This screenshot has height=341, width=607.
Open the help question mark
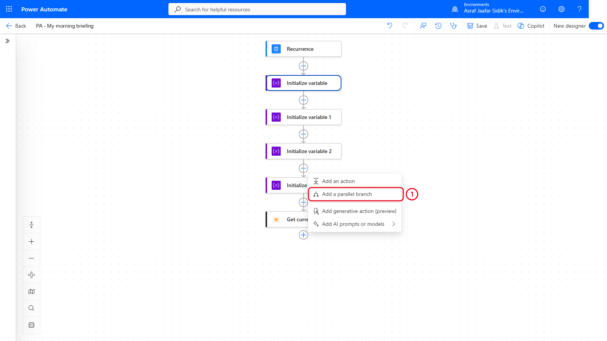[x=579, y=9]
